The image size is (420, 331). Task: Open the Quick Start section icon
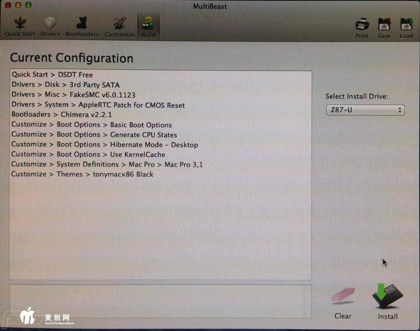(x=20, y=24)
